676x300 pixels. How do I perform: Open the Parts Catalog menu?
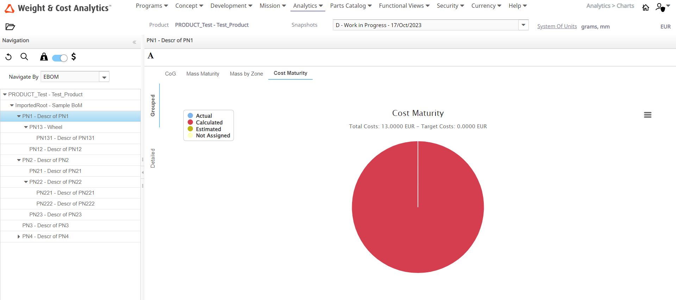point(351,6)
